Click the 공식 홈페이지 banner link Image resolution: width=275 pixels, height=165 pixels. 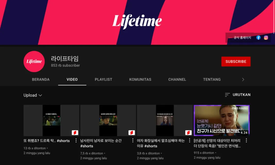click(x=242, y=38)
